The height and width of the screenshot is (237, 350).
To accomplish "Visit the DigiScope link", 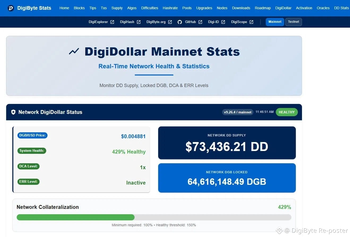I will 239,22.
